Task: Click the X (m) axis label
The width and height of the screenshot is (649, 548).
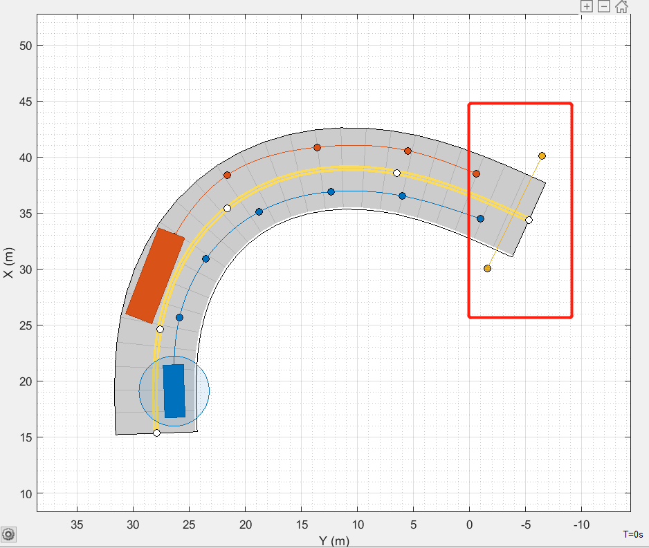Action: (8, 263)
